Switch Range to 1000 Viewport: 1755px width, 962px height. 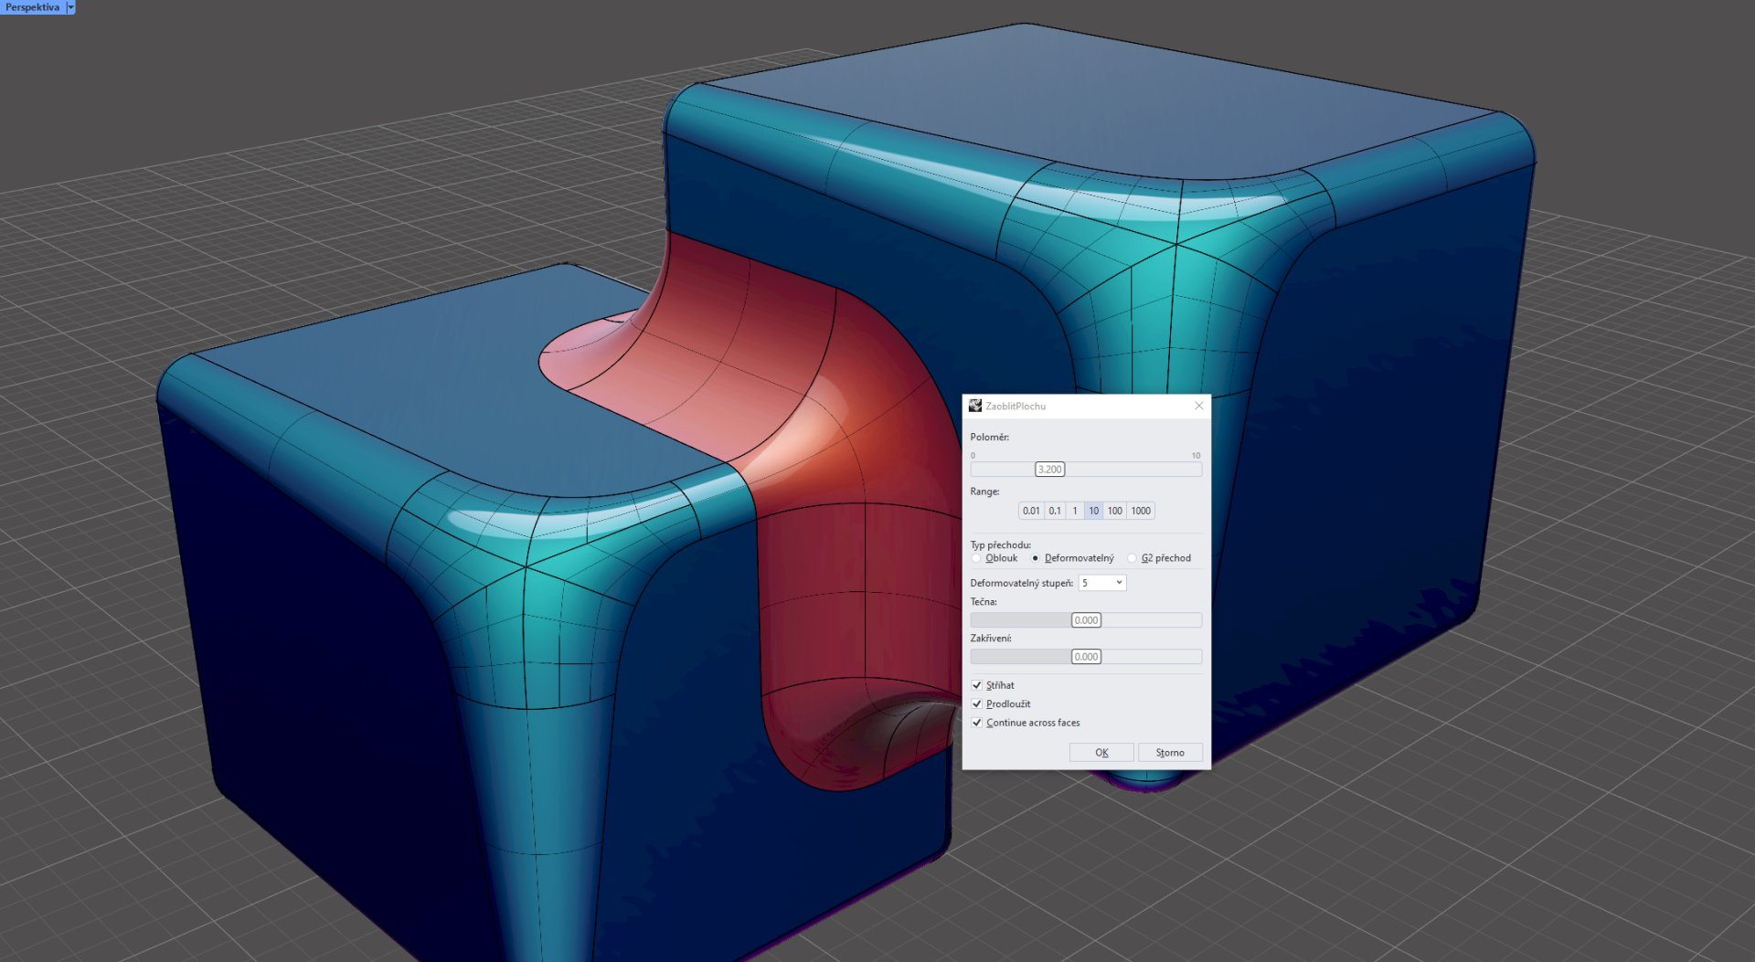(x=1141, y=511)
